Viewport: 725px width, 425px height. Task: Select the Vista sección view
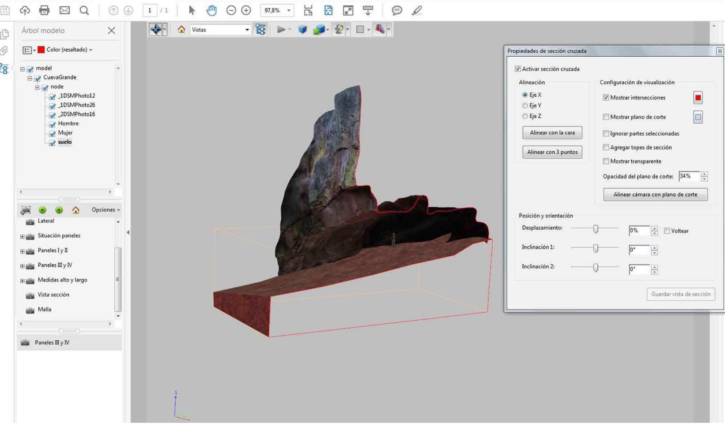click(x=53, y=295)
